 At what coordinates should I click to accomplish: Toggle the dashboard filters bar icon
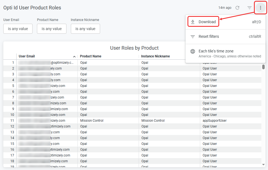click(x=249, y=8)
